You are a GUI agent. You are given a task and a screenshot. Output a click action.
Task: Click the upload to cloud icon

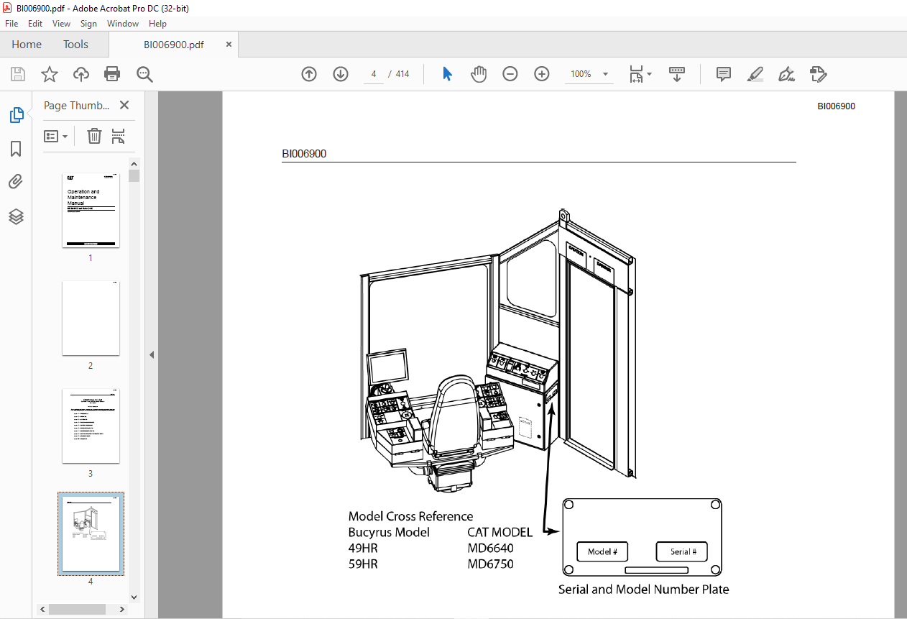click(x=81, y=74)
